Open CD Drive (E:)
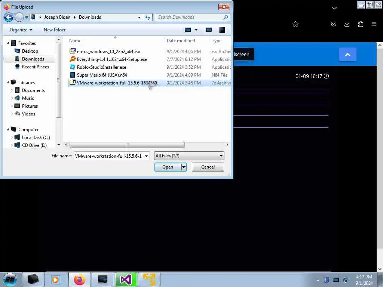 [34, 145]
